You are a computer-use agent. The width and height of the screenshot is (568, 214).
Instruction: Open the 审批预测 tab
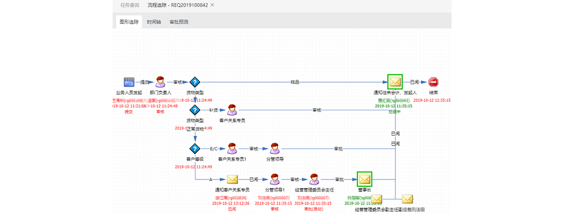(179, 22)
